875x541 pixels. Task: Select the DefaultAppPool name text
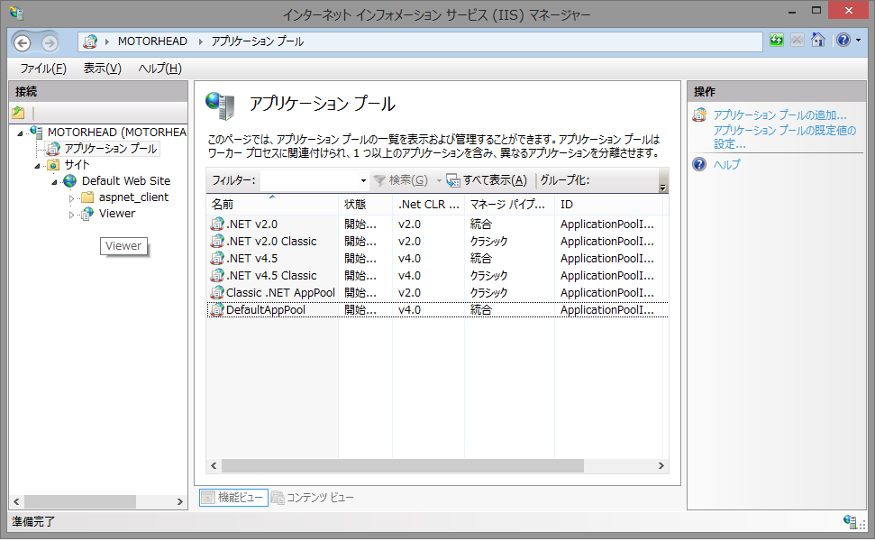pos(266,310)
